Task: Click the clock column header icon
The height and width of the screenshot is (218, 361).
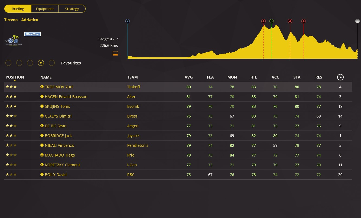Action: point(340,77)
